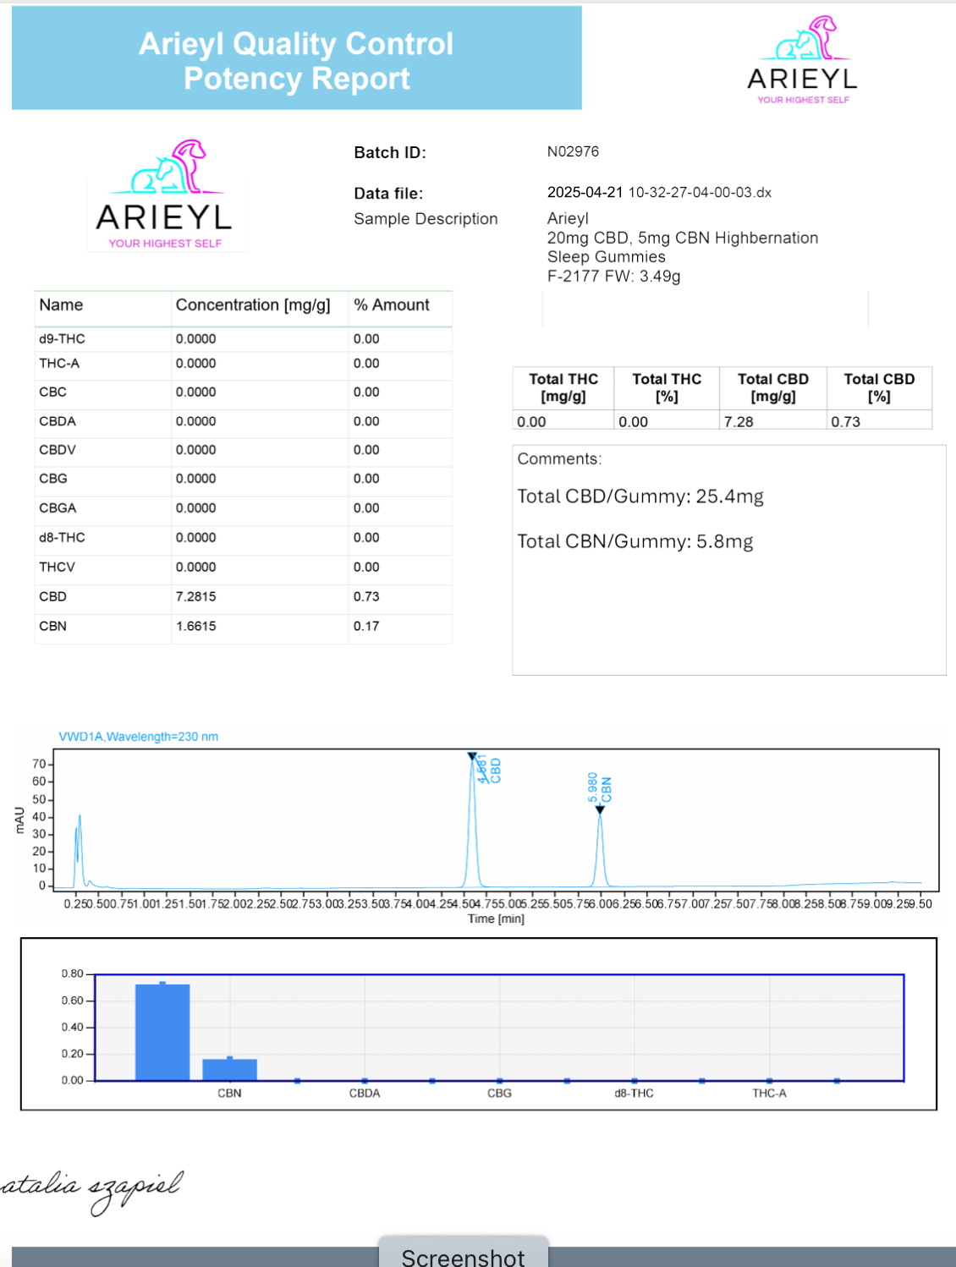
Task: Click the Batch ID value N02976
Action: 573,152
